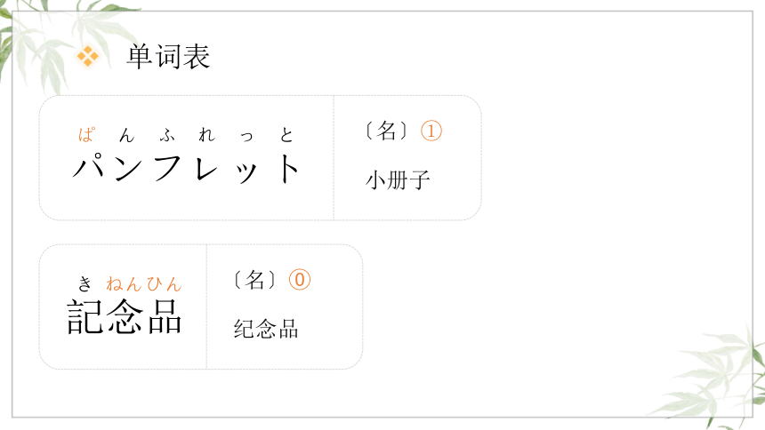Click the orange diamond bullet icon
The image size is (765, 430).
point(88,56)
